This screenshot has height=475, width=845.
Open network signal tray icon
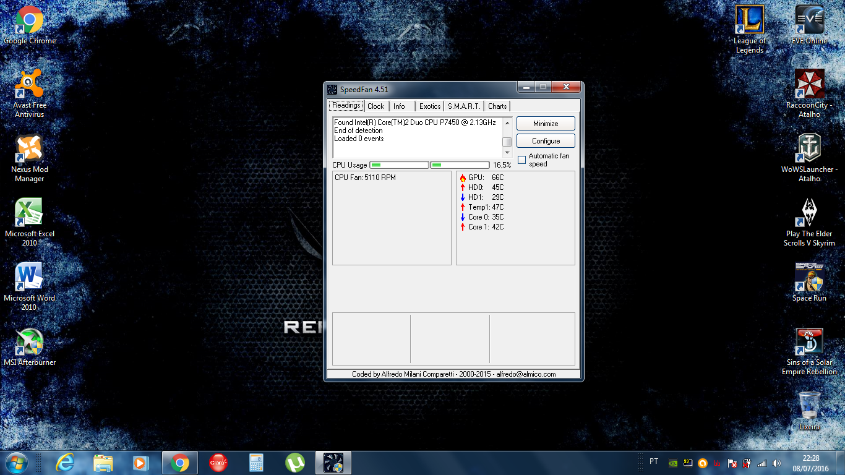tap(761, 463)
